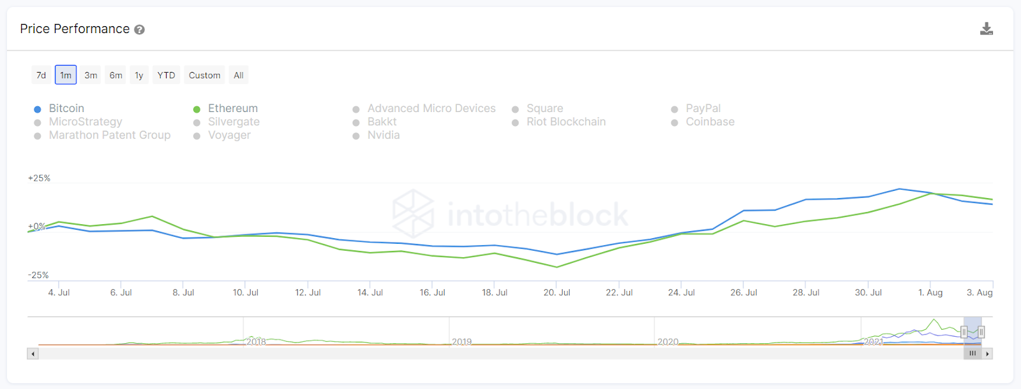Click the -25% axis label
Screen dimensions: 1021x389
38,275
